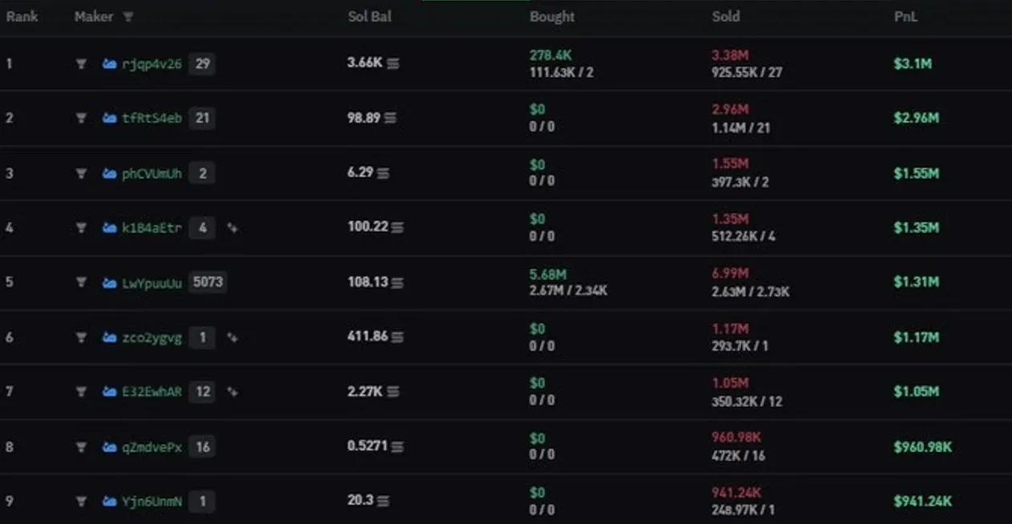The width and height of the screenshot is (1012, 524).
Task: Open the Maker column filter icon
Action: pyautogui.click(x=128, y=17)
